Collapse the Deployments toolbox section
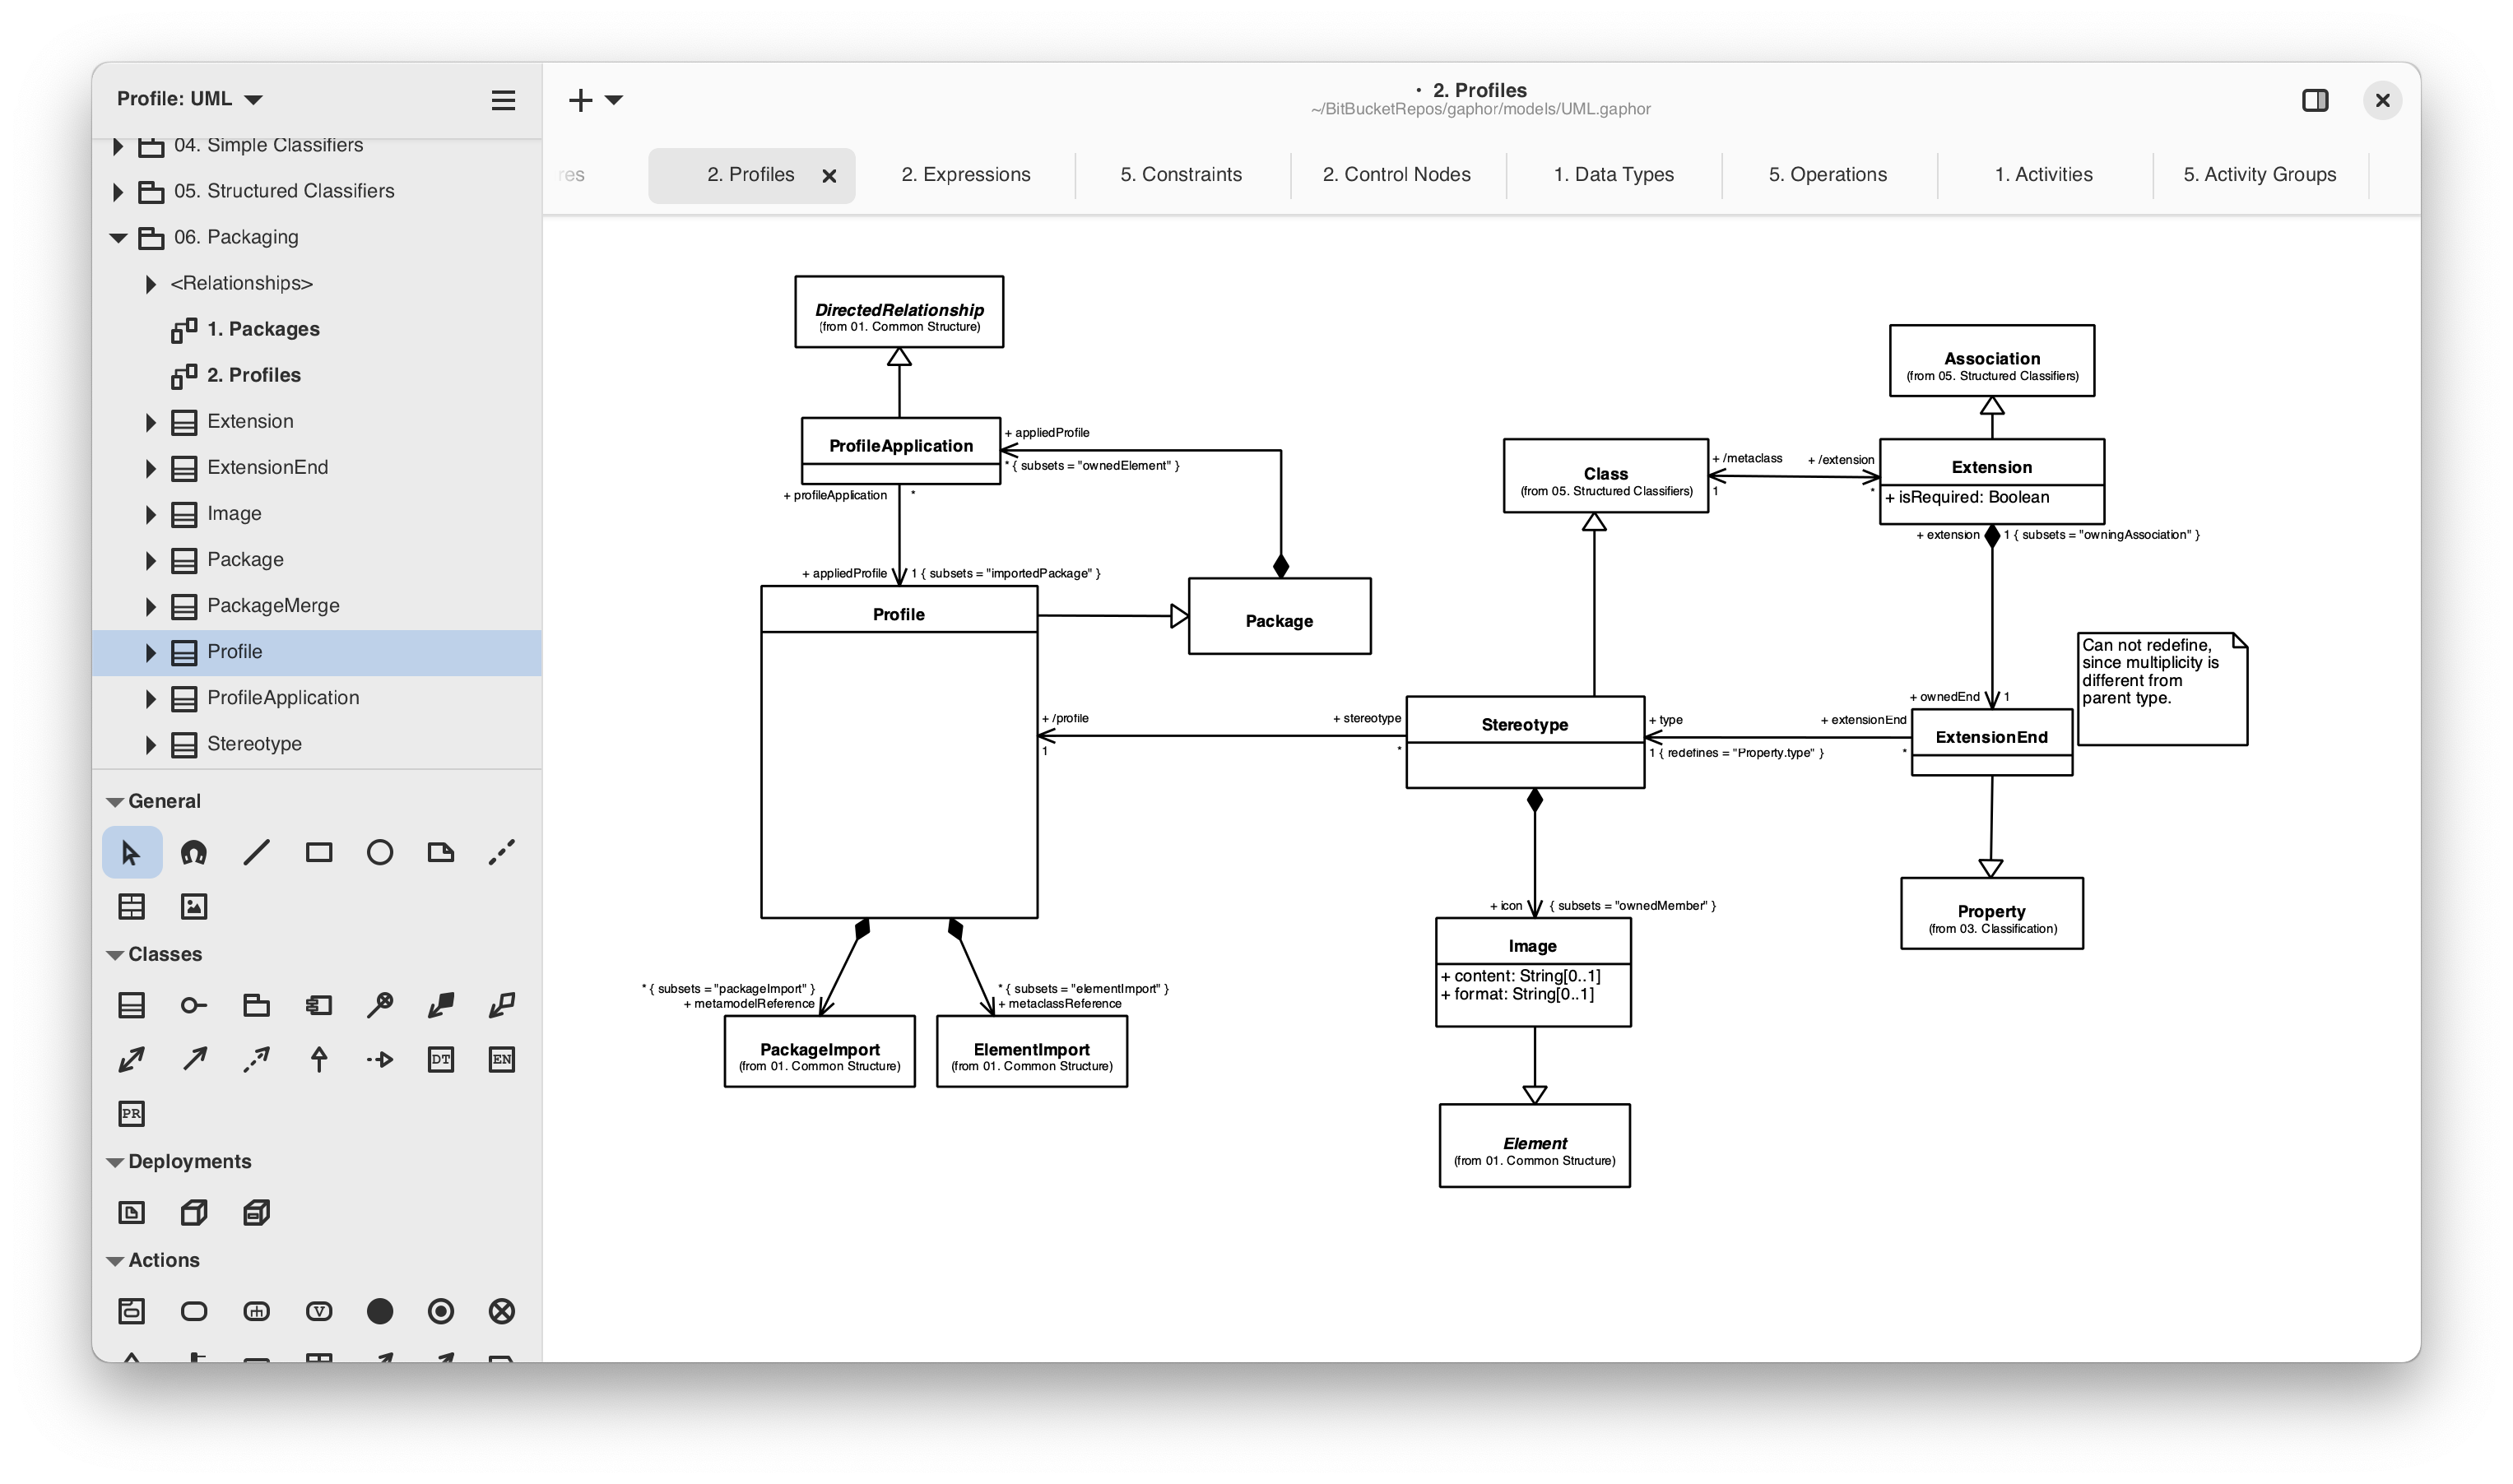The image size is (2513, 1484). click(x=115, y=1162)
